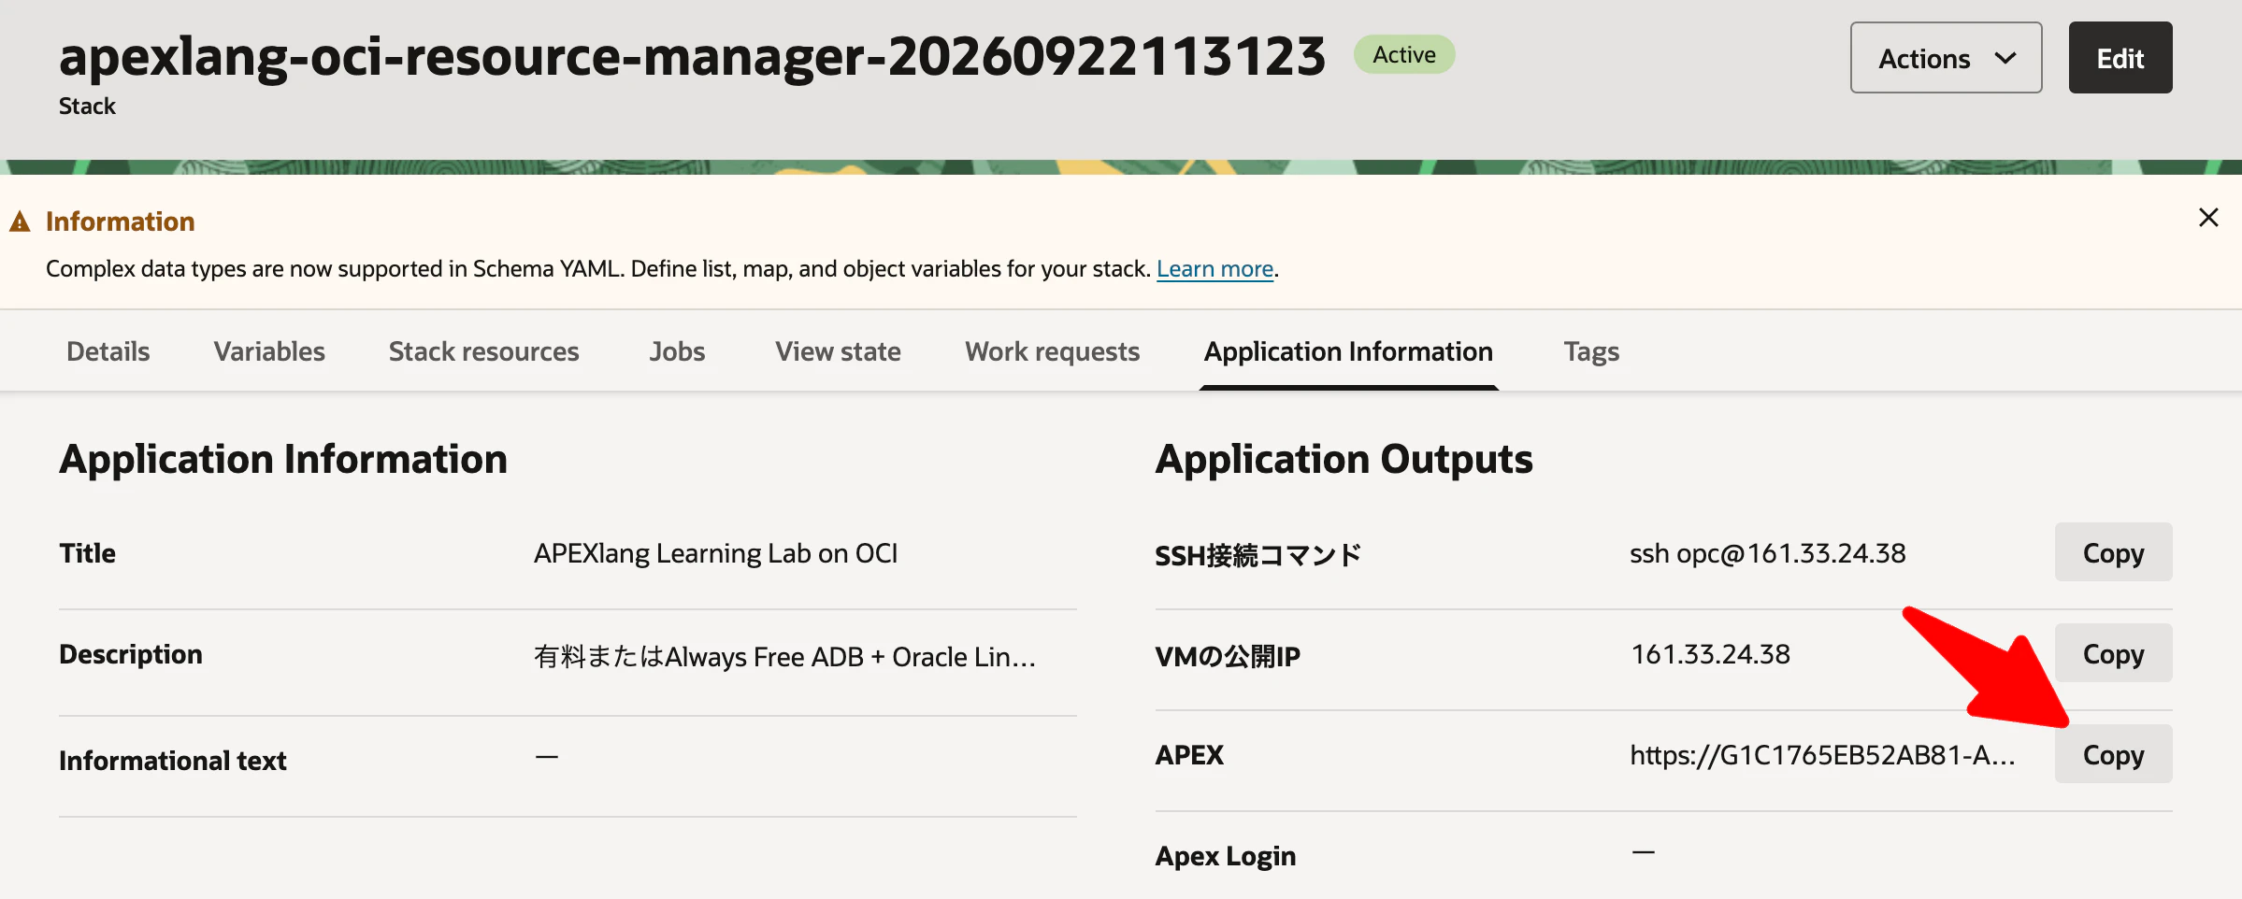
Task: Switch to the Details tab
Action: coord(108,351)
